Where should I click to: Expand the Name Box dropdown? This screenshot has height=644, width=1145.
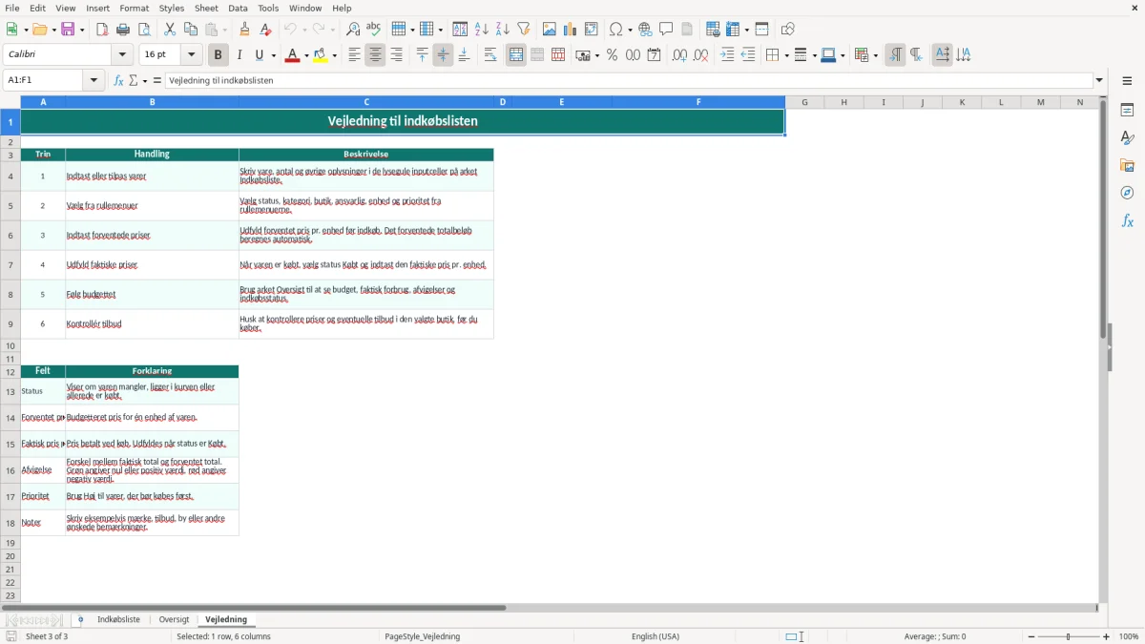pos(94,80)
